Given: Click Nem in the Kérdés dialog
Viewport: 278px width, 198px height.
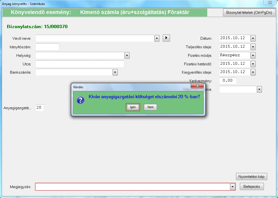Looking at the screenshot, I should [150, 107].
